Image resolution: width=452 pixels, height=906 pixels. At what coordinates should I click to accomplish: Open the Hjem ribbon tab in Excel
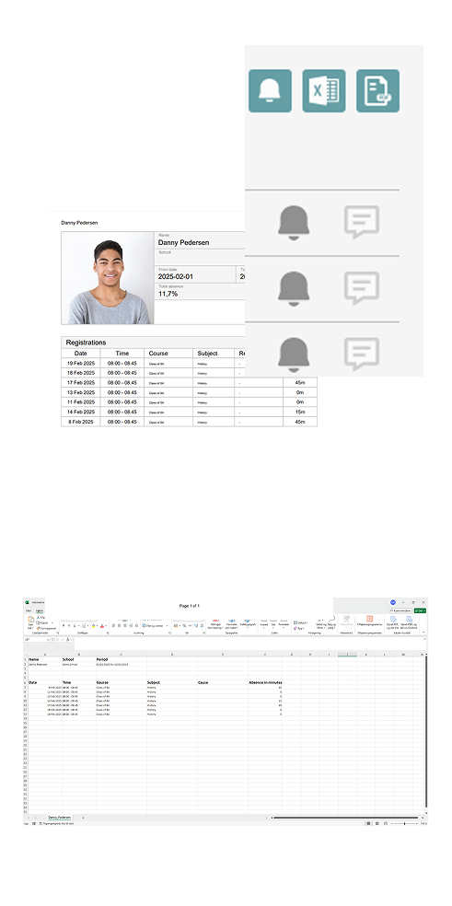tap(40, 610)
